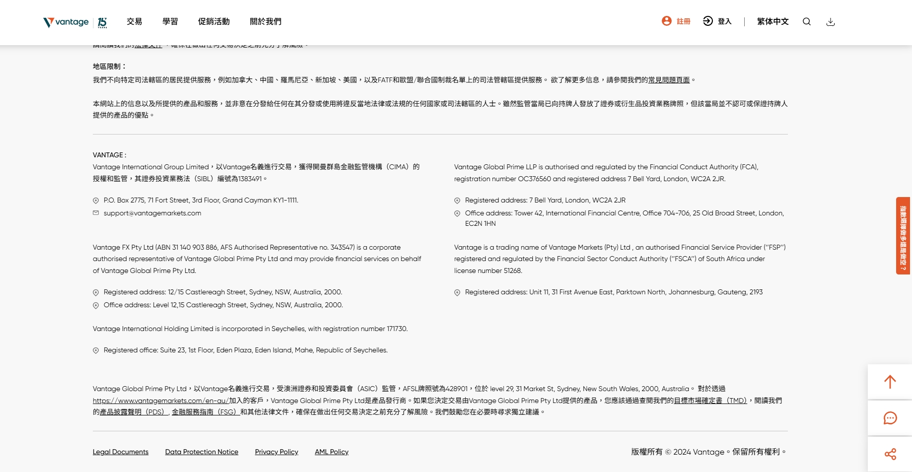This screenshot has width=912, height=472.
Task: Click the download icon in the header
Action: [x=830, y=22]
